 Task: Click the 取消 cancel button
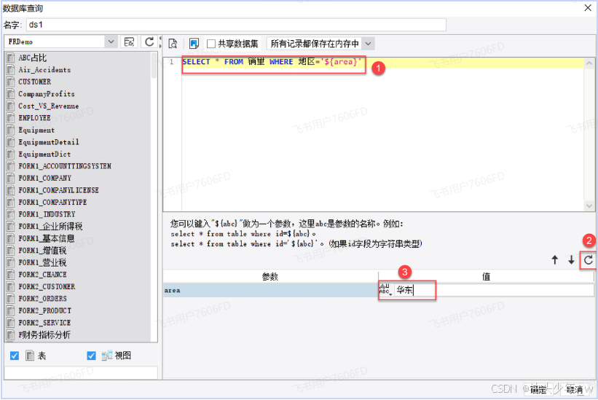coord(574,389)
